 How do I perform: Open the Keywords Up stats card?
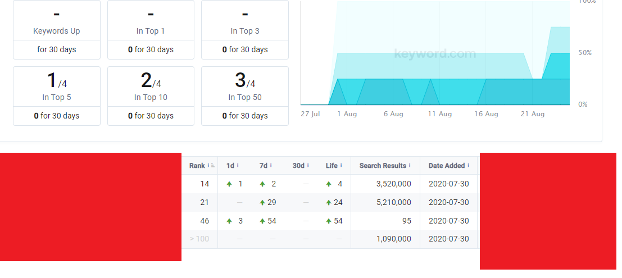57,29
